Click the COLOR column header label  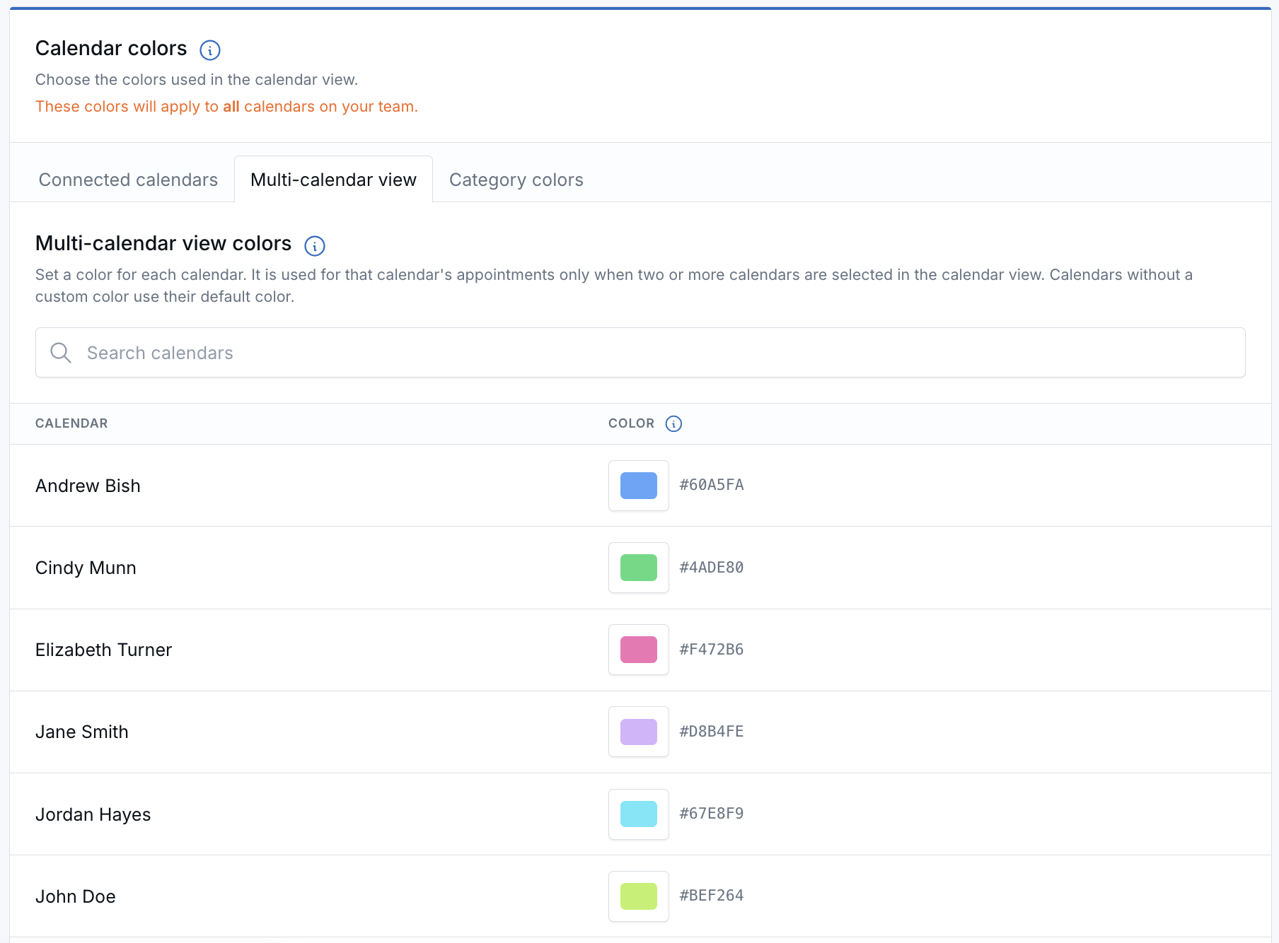(631, 423)
